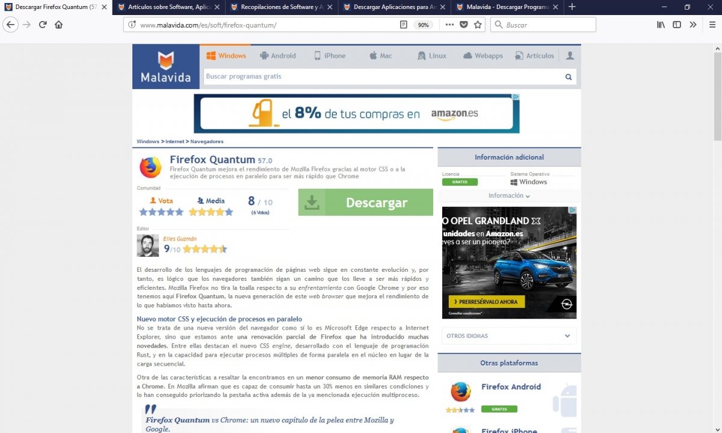
Task: Click the Información adicional header
Action: 509,157
